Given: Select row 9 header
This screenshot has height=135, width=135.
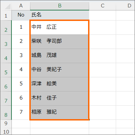Looking at the screenshot, I should click(x=6, y=124).
